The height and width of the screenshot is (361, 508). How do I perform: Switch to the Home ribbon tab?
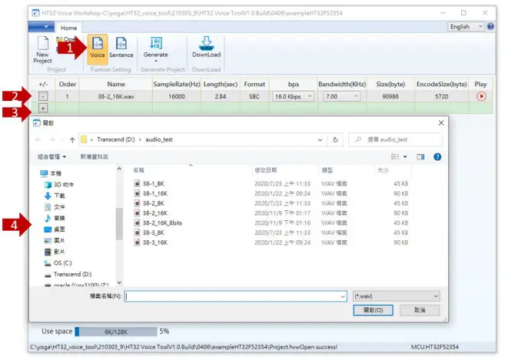click(x=68, y=28)
